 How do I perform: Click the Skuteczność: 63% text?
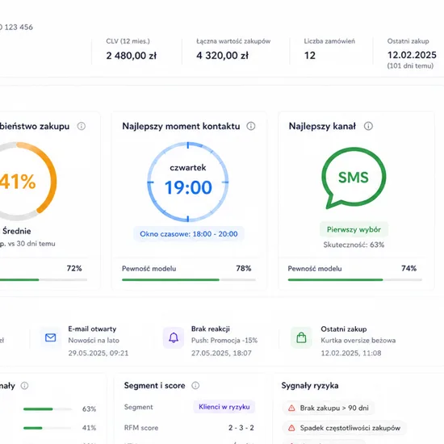coord(354,245)
